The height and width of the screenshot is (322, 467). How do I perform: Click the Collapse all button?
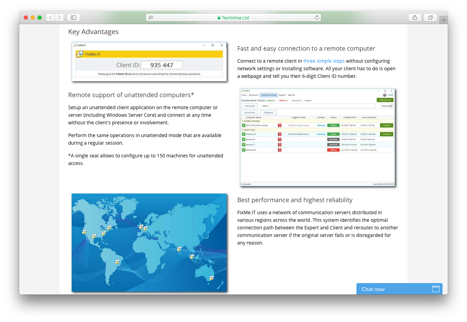268,113
